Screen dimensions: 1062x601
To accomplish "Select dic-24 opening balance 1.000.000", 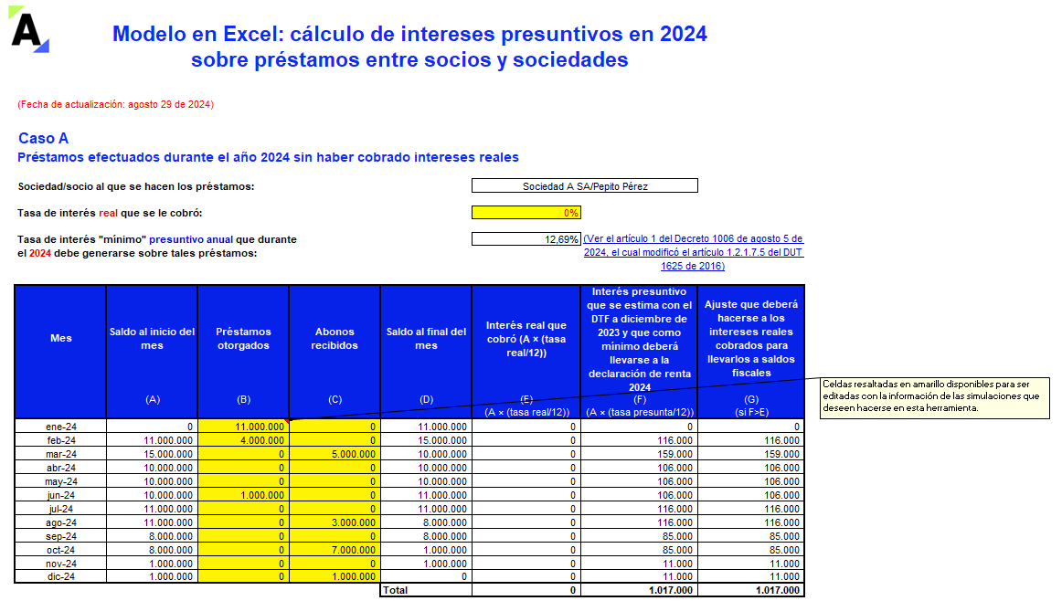I will [x=152, y=576].
